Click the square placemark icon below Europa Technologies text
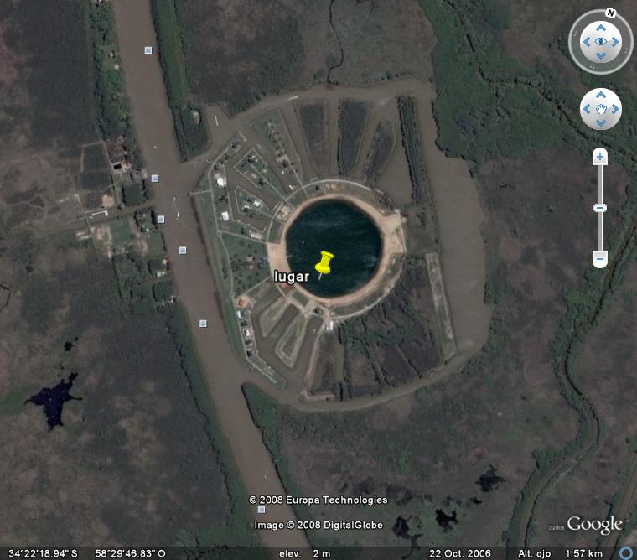The height and width of the screenshot is (560, 637). (262, 510)
